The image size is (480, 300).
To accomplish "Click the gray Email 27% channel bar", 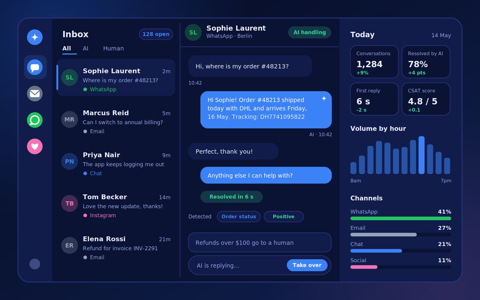I will pyautogui.click(x=383, y=235).
